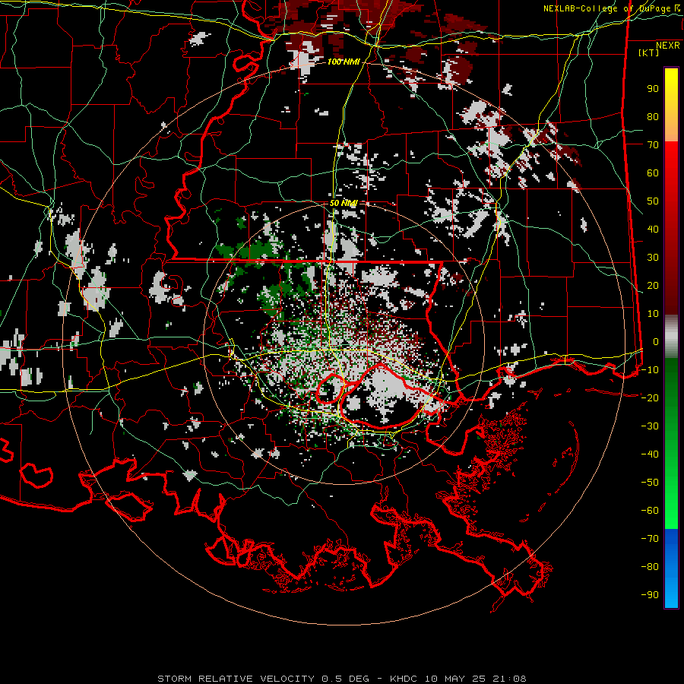Click the -80 value on the velocity scale

click(650, 567)
